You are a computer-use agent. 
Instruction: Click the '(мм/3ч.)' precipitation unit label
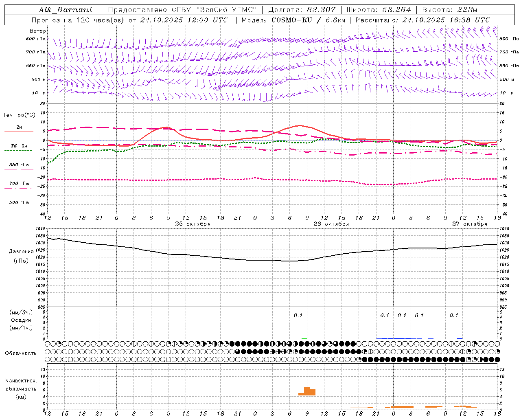21,313
